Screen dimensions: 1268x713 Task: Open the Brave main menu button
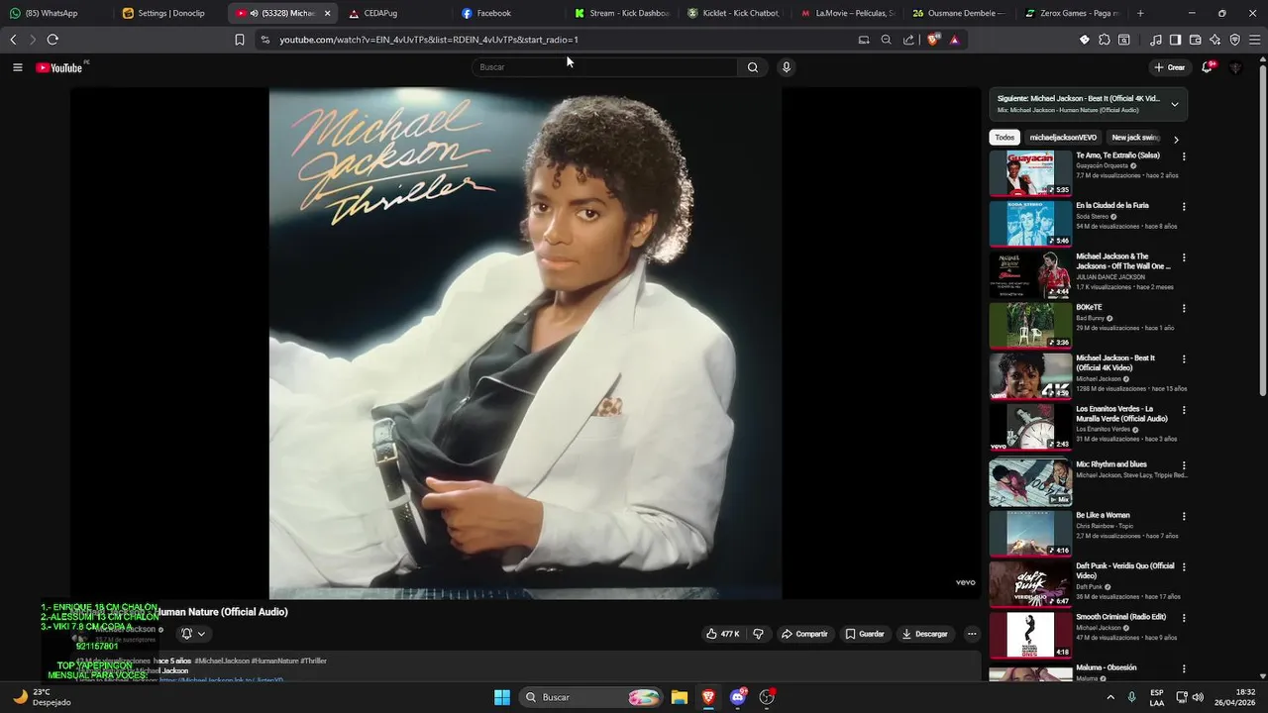click(1254, 40)
